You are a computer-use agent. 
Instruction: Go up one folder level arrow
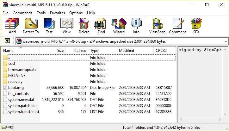point(7,41)
